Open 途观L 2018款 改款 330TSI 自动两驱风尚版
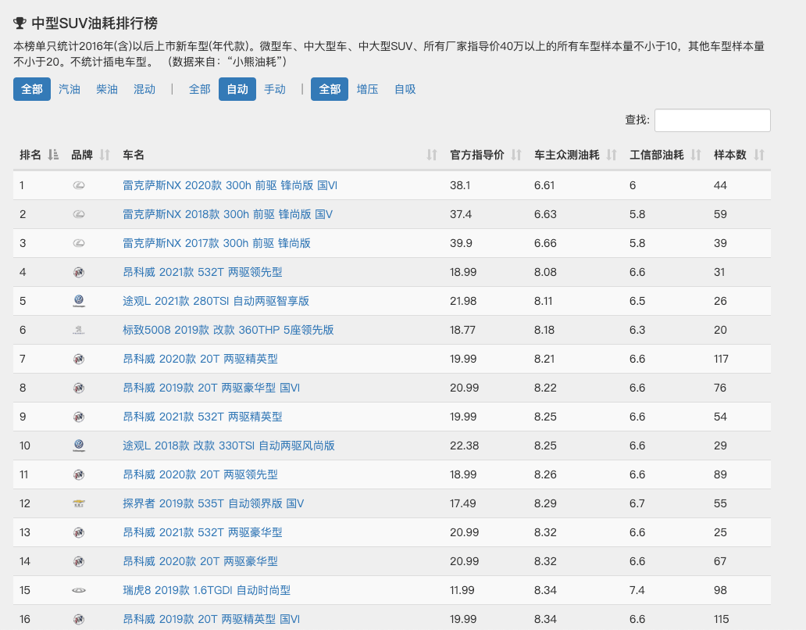 click(229, 446)
